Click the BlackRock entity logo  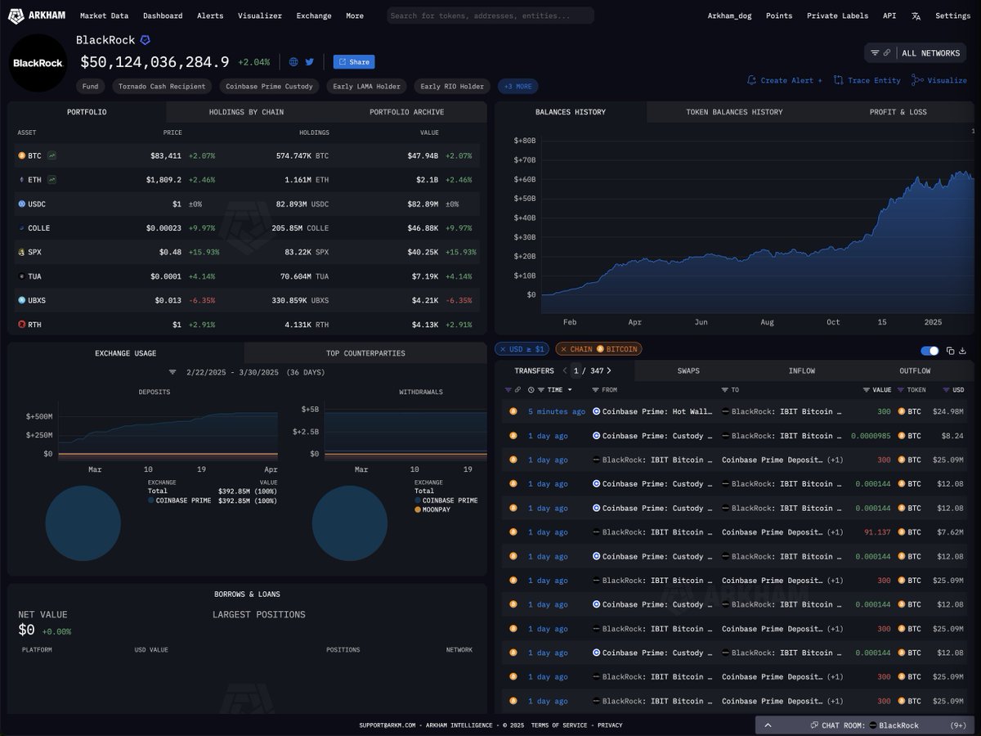pos(38,63)
